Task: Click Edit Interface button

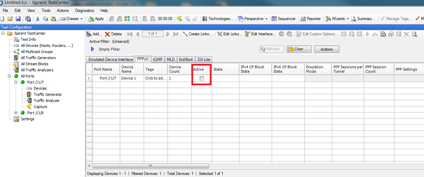Action: pos(260,34)
